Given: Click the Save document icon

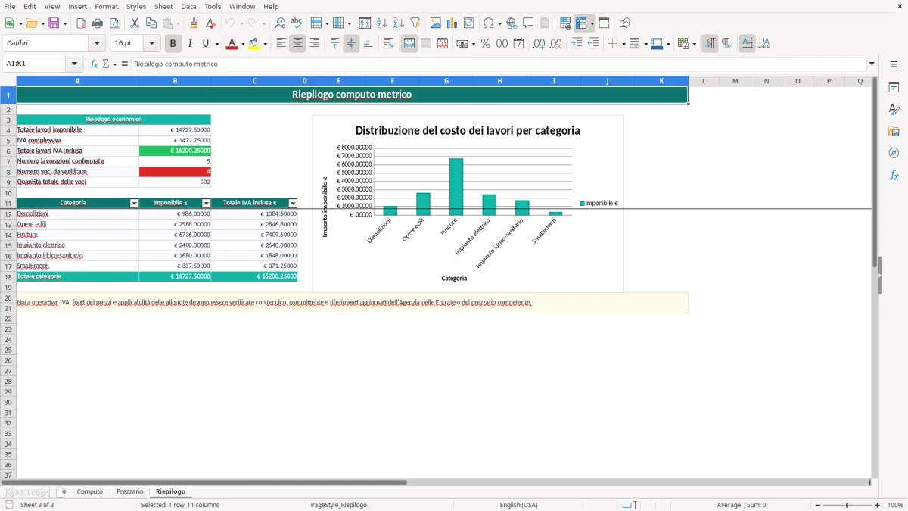Looking at the screenshot, I should click(54, 23).
